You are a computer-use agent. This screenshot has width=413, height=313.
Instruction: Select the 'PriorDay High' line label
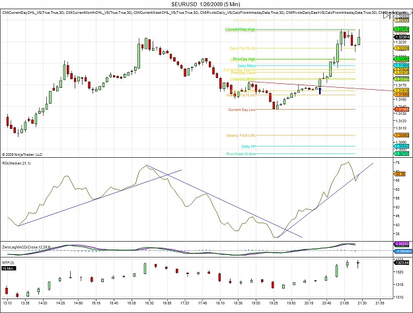point(244,59)
